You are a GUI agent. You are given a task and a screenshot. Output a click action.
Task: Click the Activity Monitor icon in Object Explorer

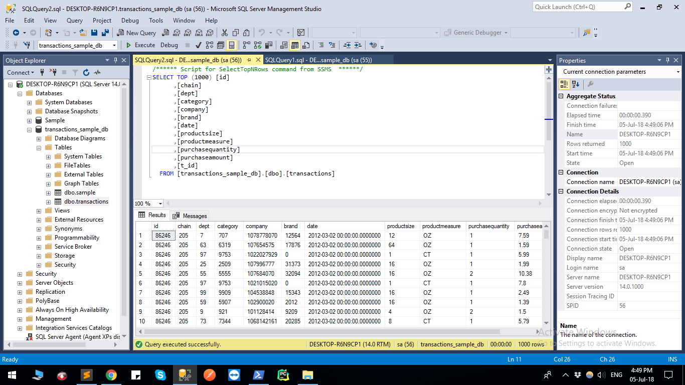(x=97, y=72)
